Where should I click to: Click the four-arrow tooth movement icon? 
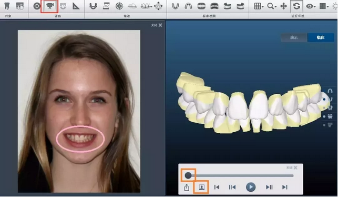click(158, 6)
